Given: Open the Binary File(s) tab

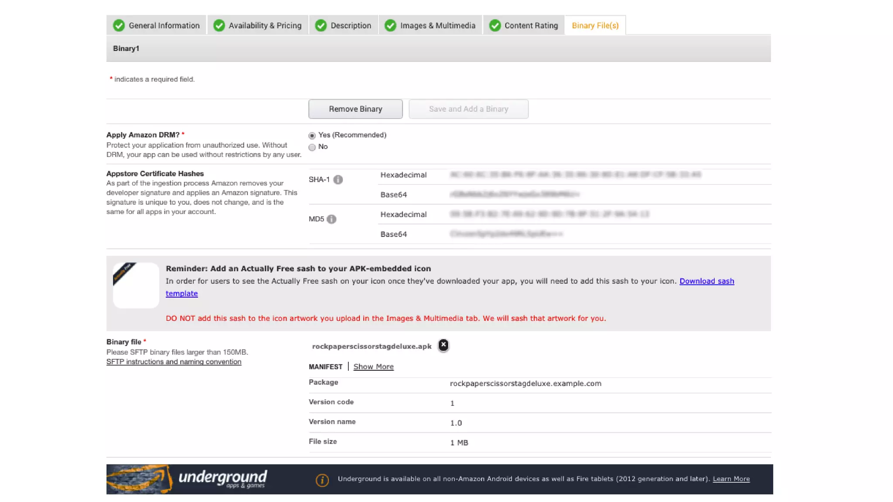Looking at the screenshot, I should tap(595, 26).
